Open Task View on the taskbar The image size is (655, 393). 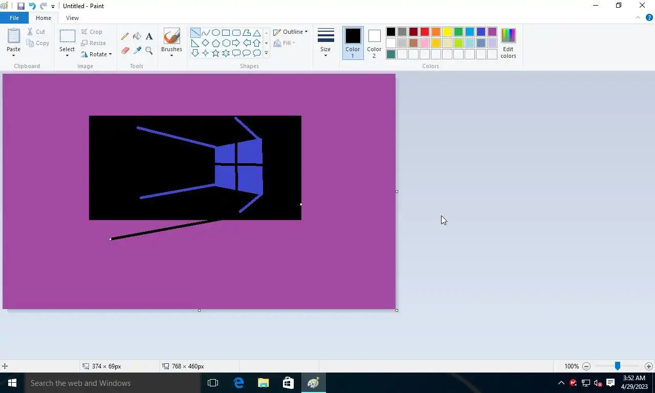tap(213, 383)
